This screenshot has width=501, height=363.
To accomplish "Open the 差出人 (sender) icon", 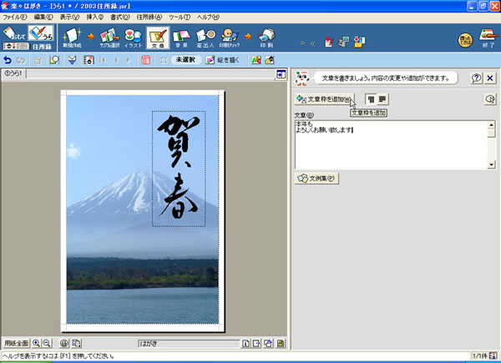I will (x=207, y=37).
